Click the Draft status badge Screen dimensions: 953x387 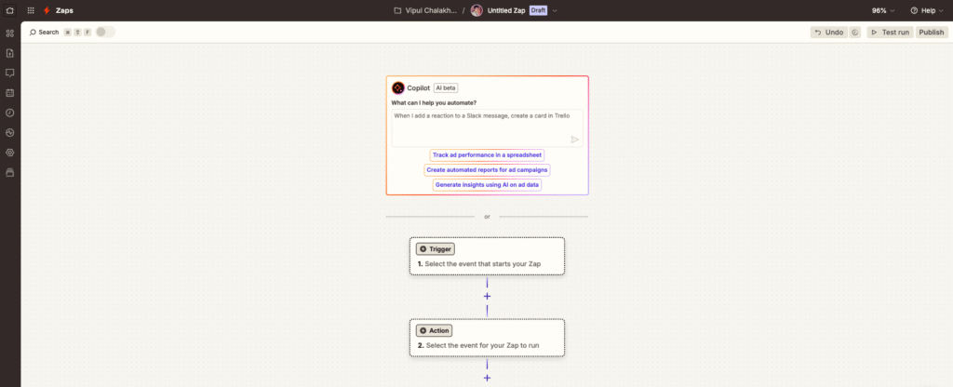pyautogui.click(x=539, y=10)
